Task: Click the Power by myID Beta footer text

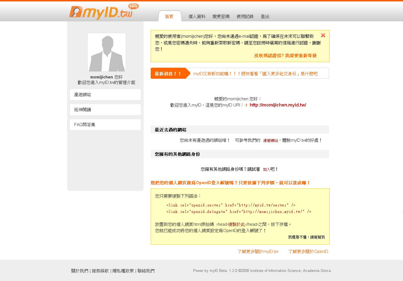Action: click(x=262, y=271)
